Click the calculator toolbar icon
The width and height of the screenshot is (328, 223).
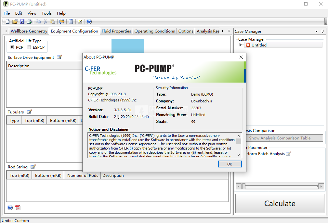click(71, 21)
